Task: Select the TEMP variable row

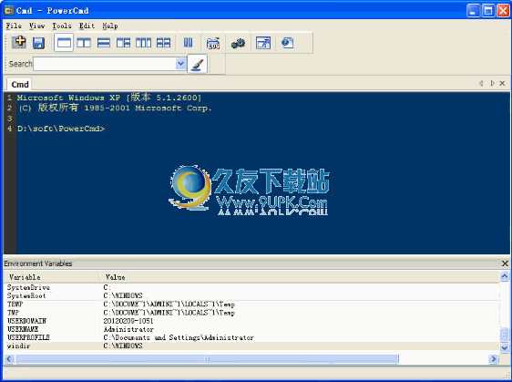Action: click(x=251, y=305)
